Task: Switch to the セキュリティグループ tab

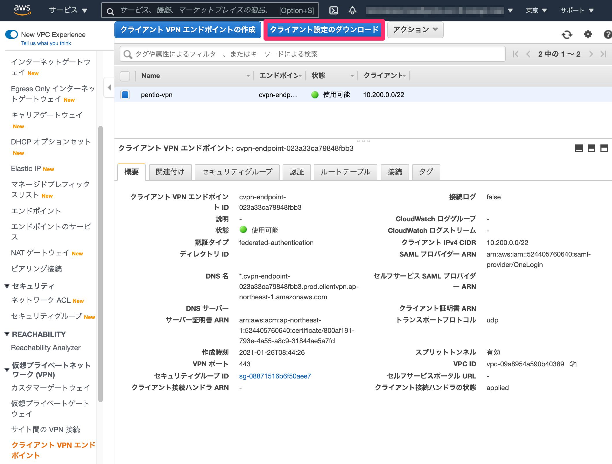Action: tap(237, 172)
